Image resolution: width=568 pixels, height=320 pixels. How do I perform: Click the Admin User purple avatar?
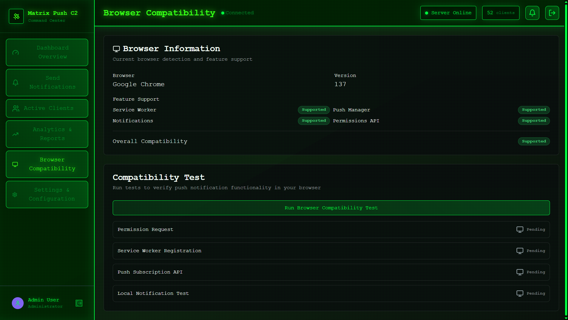coord(18,303)
